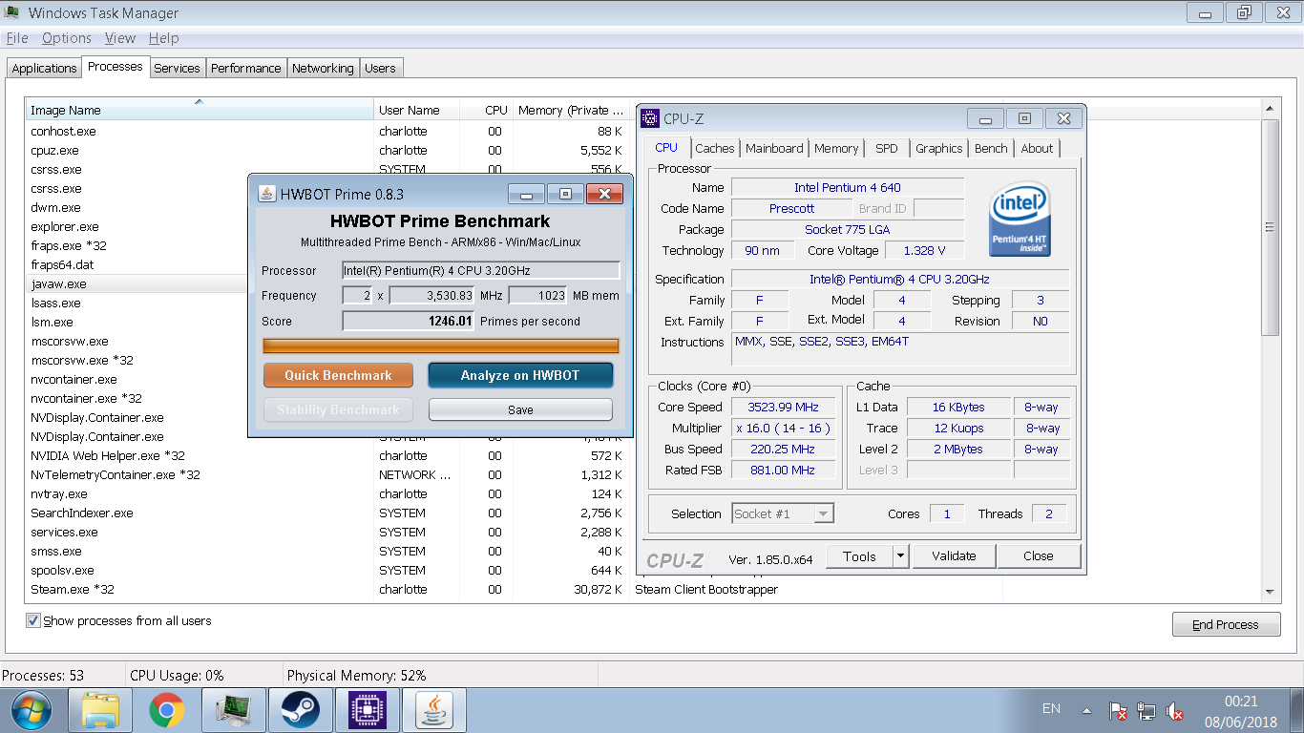Click CPU-Z Close button
The image size is (1304, 733).
[x=1039, y=555]
